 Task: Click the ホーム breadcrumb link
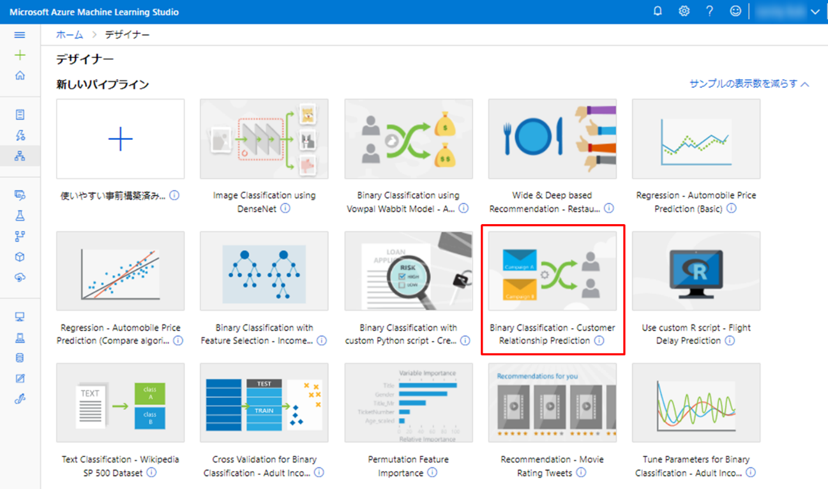(70, 34)
